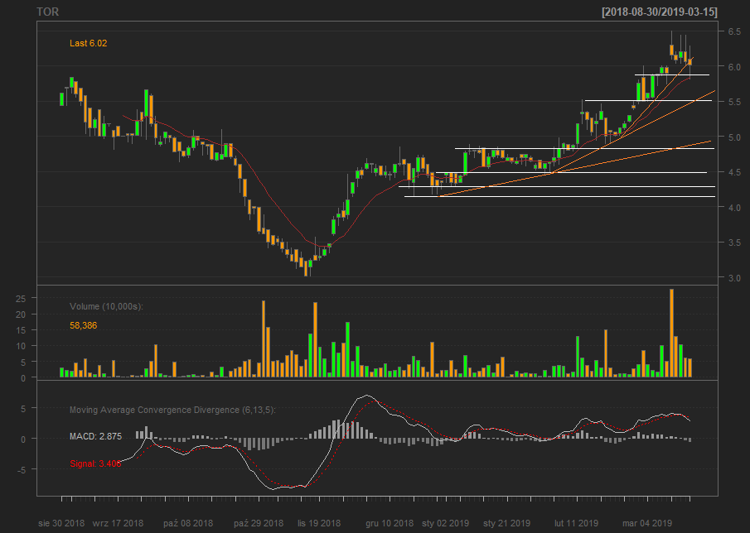Image resolution: width=750 pixels, height=533 pixels.
Task: Click the 4.5 price axis label
Action: pyautogui.click(x=734, y=172)
